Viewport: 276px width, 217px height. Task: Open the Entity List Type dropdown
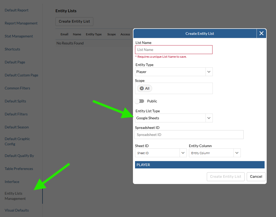pos(209,118)
